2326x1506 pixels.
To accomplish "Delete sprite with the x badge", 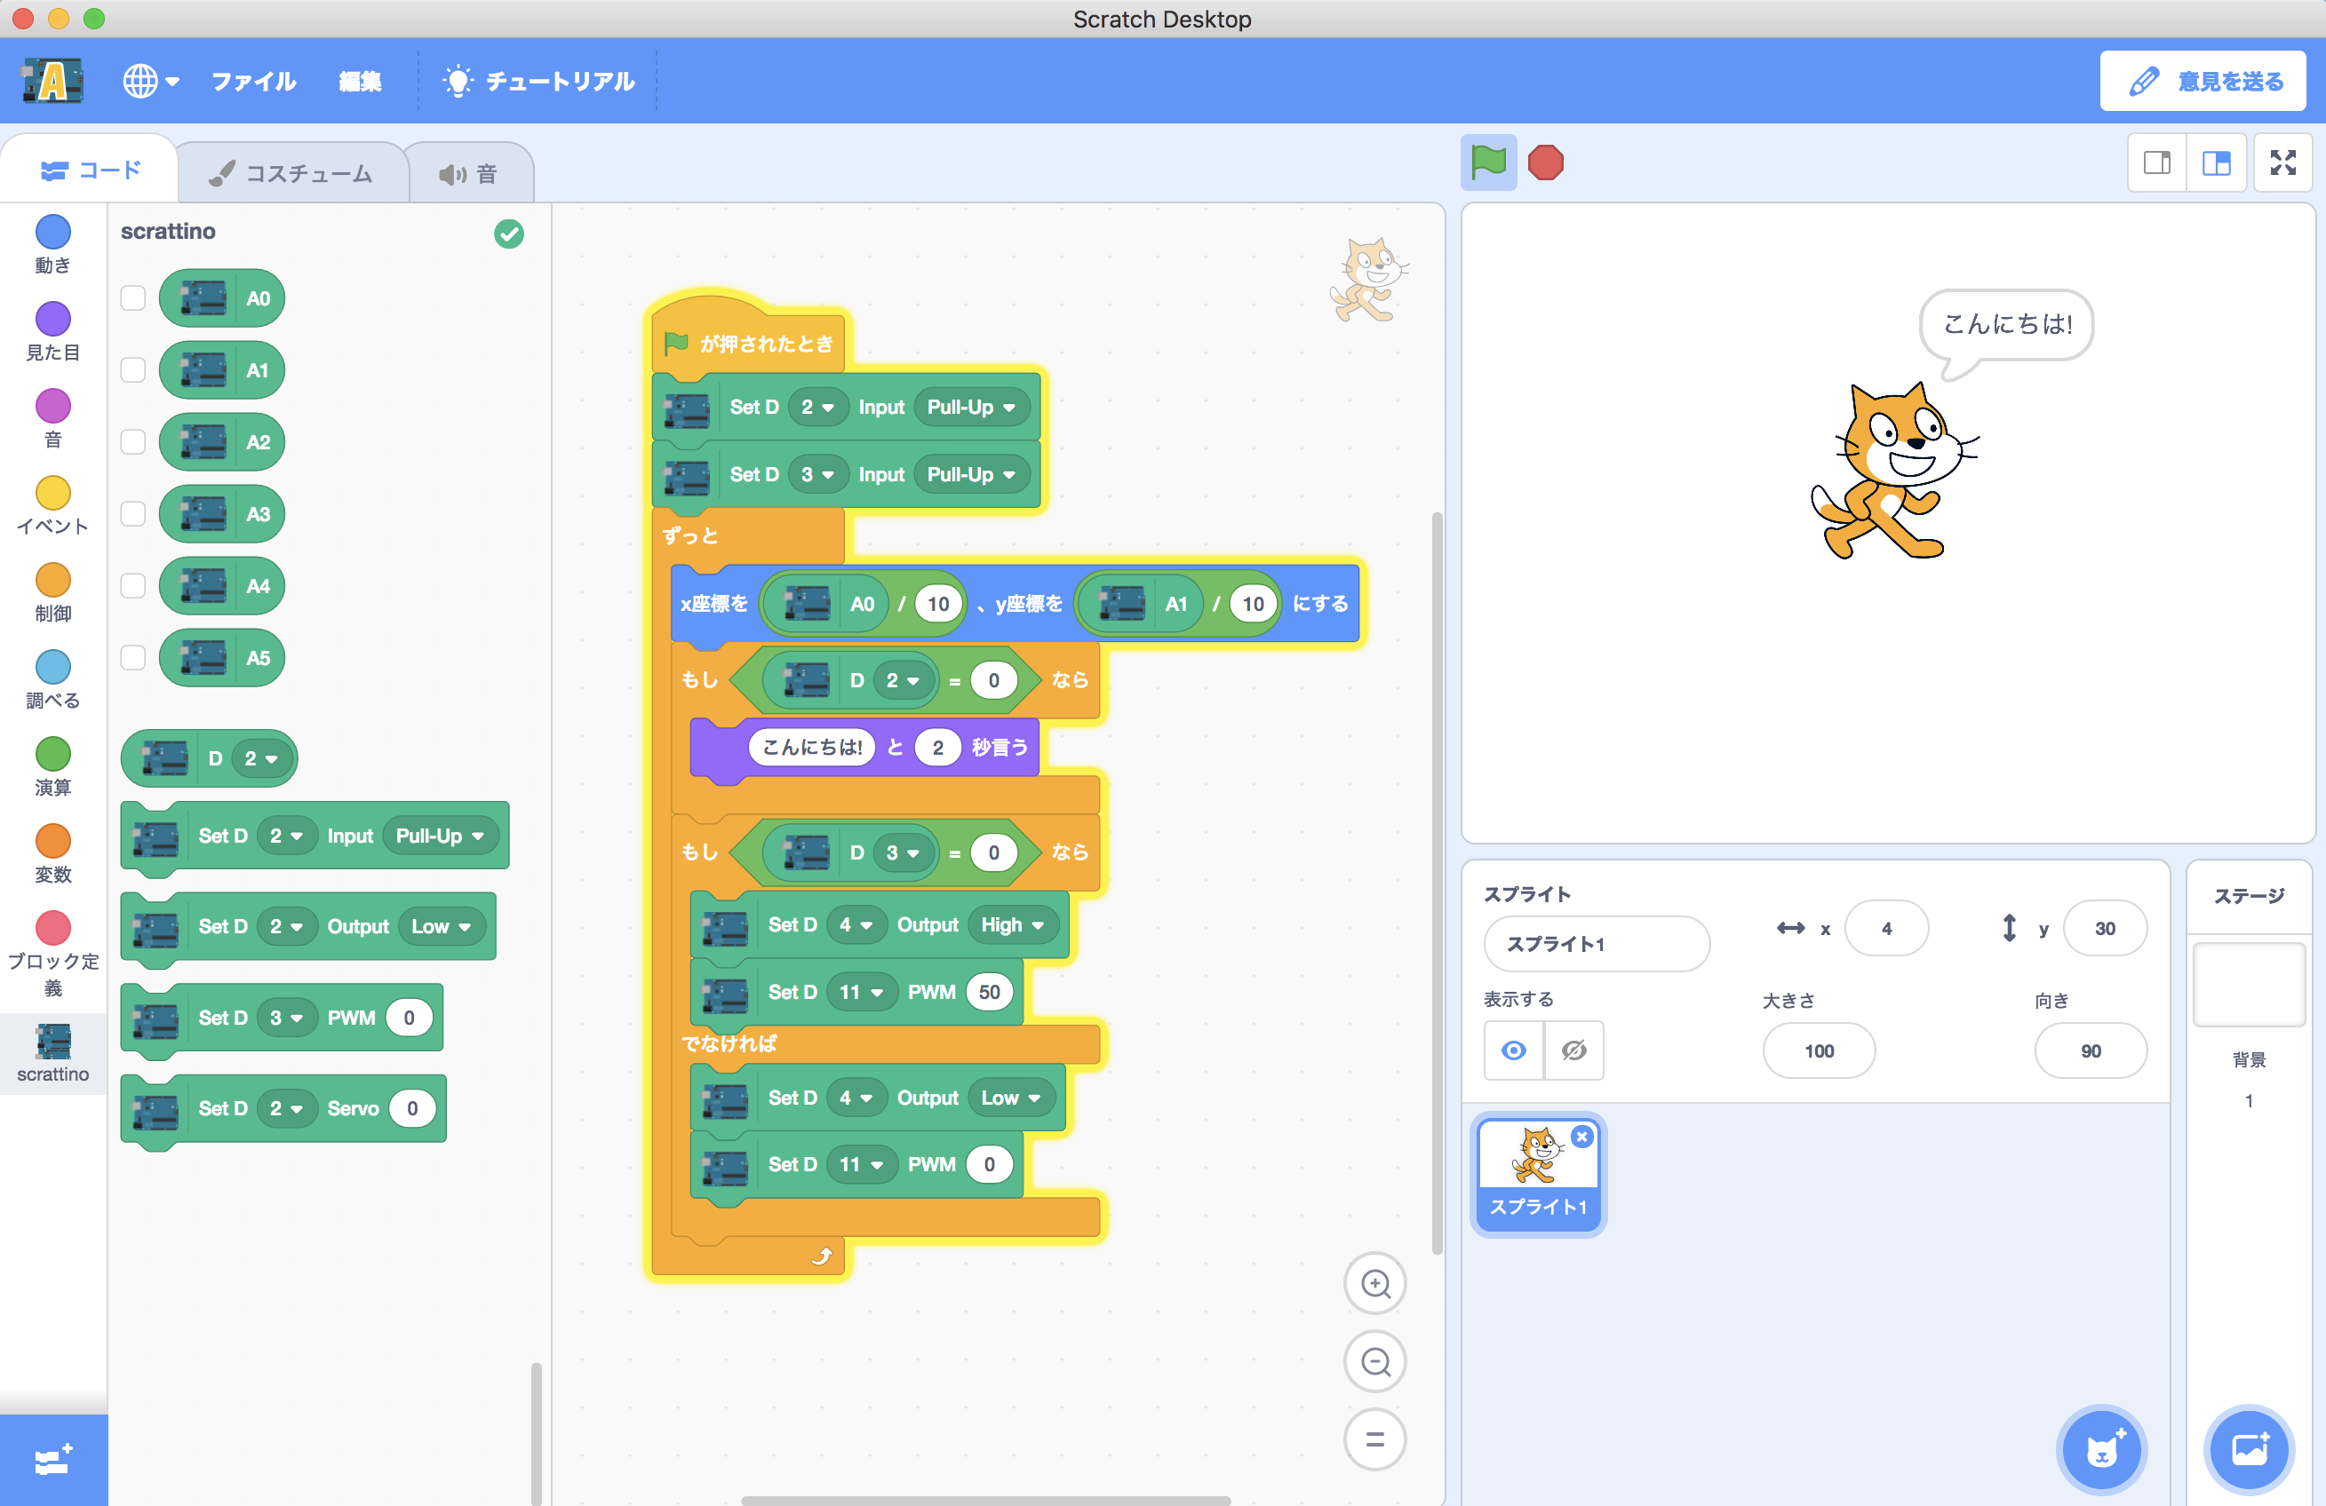I will (x=1582, y=1137).
